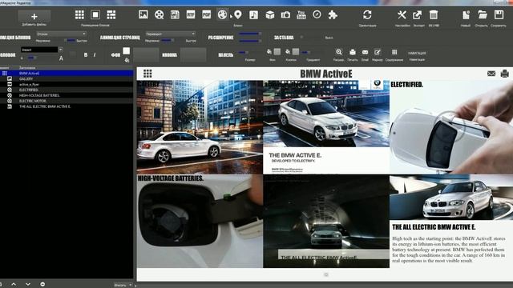
Task: Save the project with floppy icon
Action: click(499, 14)
